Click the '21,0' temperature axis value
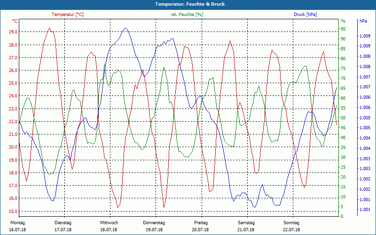This screenshot has height=235, width=376. click(13, 134)
